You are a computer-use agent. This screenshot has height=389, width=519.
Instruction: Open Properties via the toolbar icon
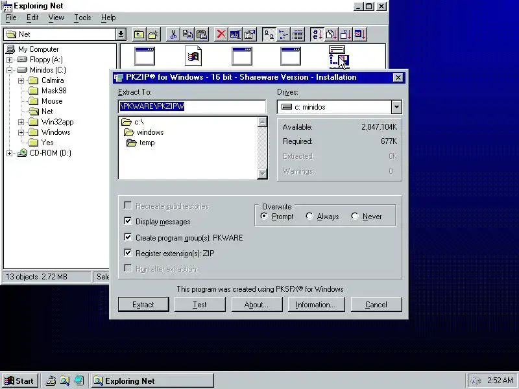tap(250, 34)
